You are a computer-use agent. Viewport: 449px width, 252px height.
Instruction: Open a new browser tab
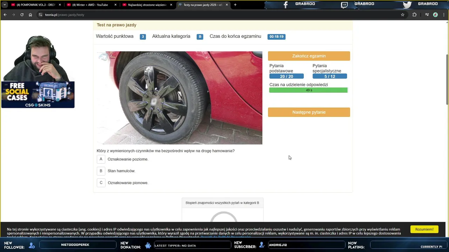click(235, 5)
